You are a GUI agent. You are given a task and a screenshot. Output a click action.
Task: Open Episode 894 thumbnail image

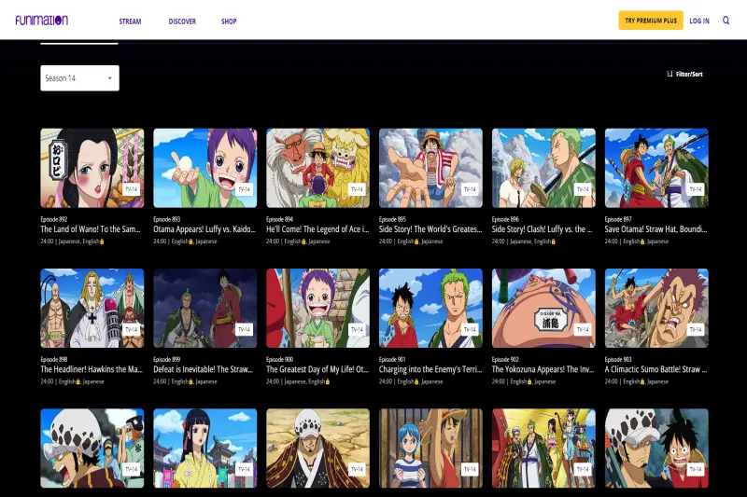pyautogui.click(x=317, y=168)
